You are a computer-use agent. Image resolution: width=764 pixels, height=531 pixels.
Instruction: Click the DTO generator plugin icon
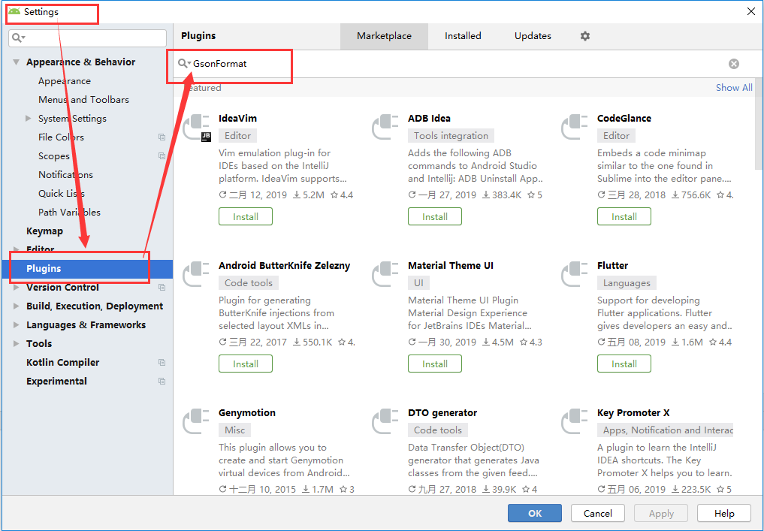coord(385,421)
